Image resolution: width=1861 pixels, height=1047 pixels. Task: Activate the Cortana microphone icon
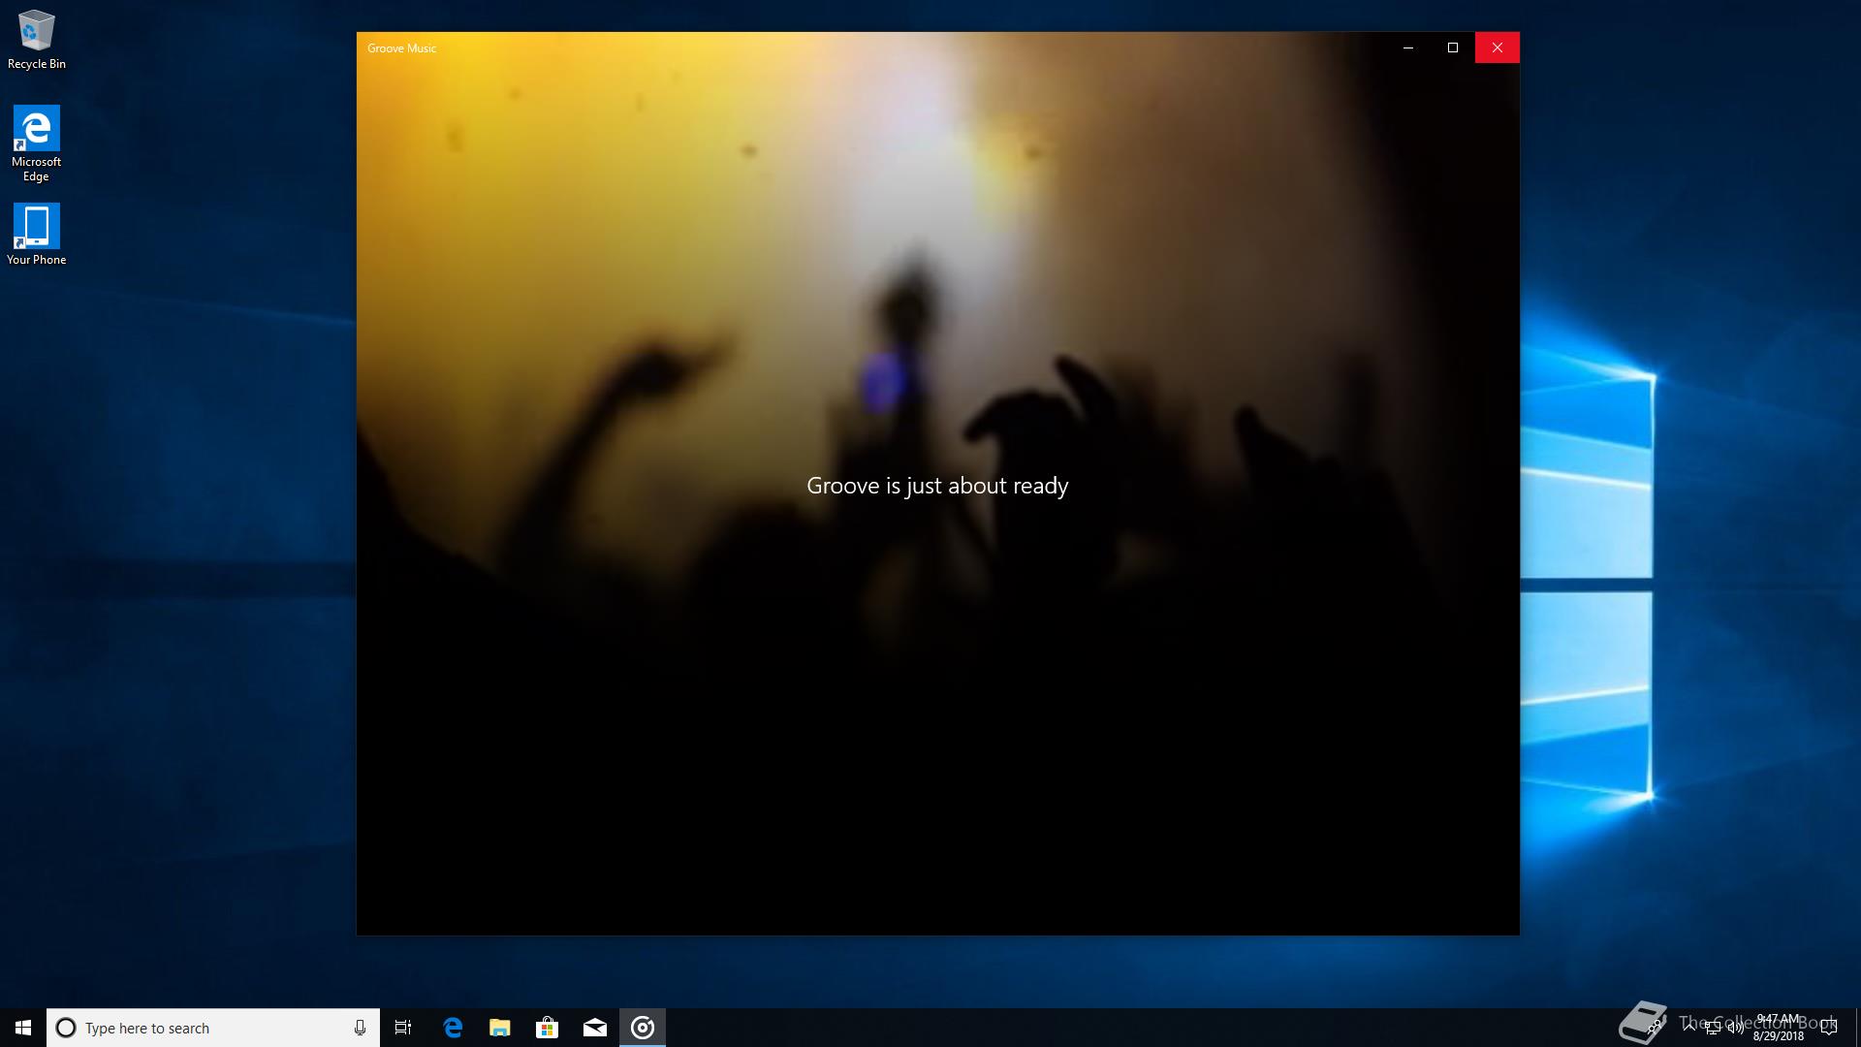pyautogui.click(x=360, y=1028)
